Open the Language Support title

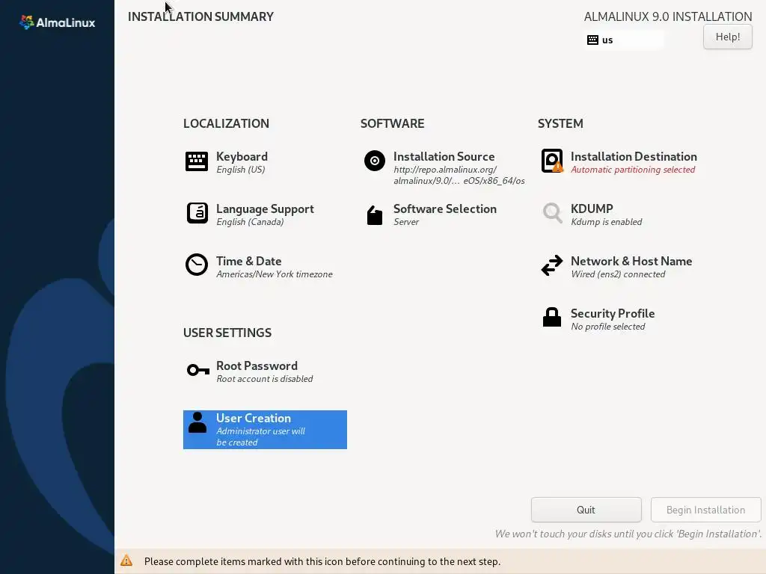[x=265, y=209]
